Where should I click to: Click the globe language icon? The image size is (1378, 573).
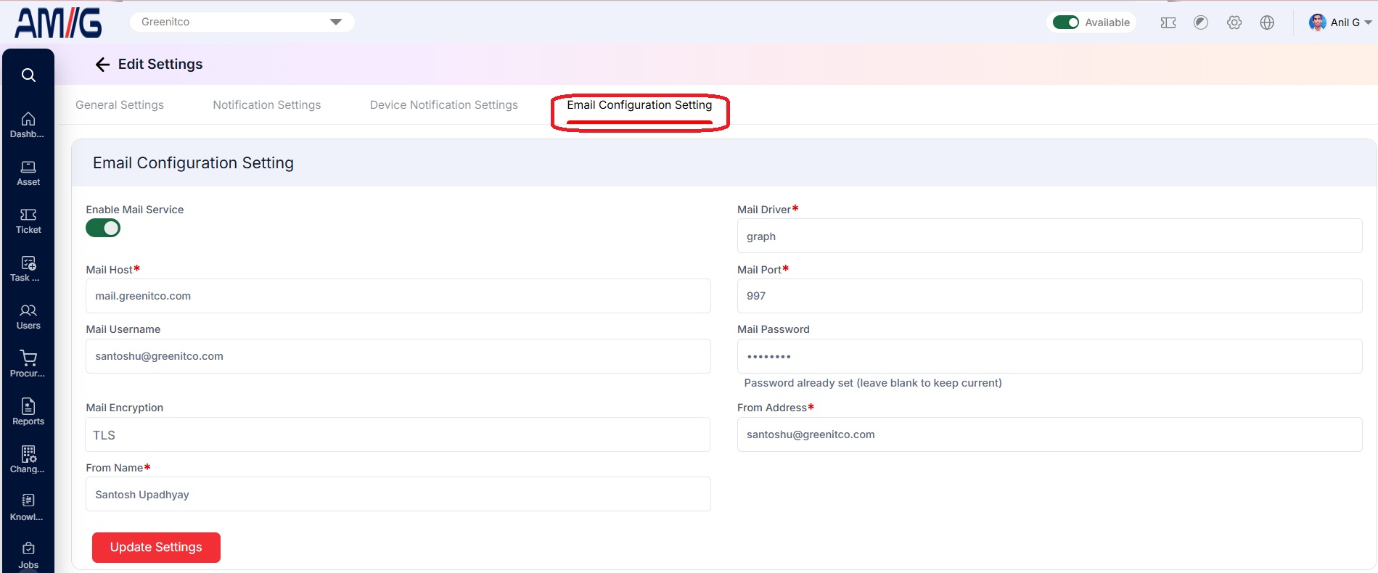[1267, 22]
